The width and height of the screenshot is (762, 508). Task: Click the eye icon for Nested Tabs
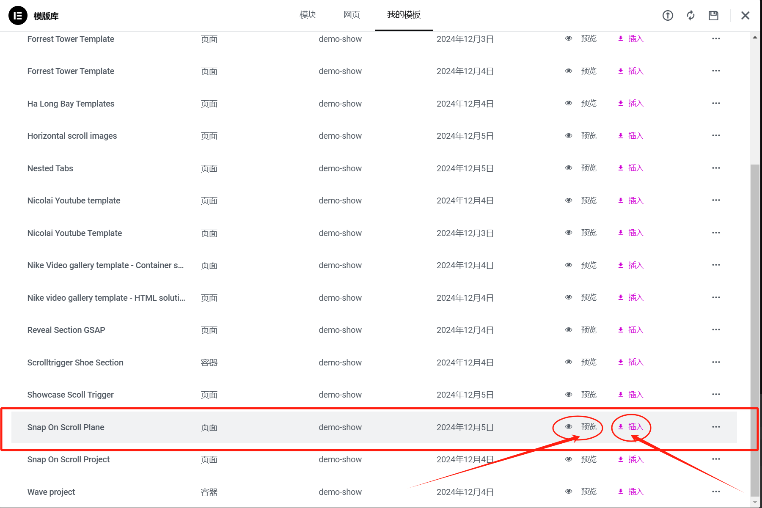(x=568, y=168)
